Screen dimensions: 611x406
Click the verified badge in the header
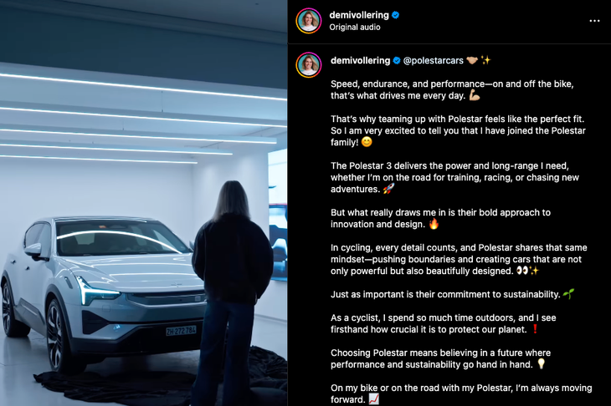(x=396, y=15)
